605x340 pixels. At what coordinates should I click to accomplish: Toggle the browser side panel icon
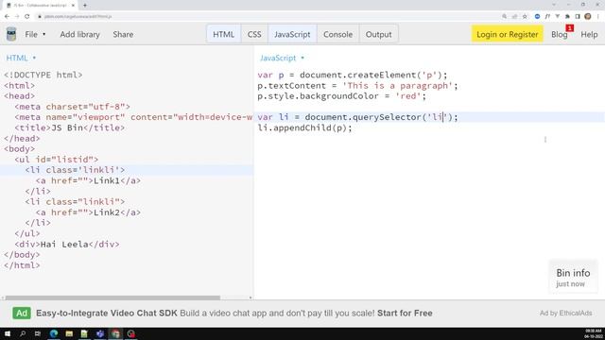(x=578, y=17)
